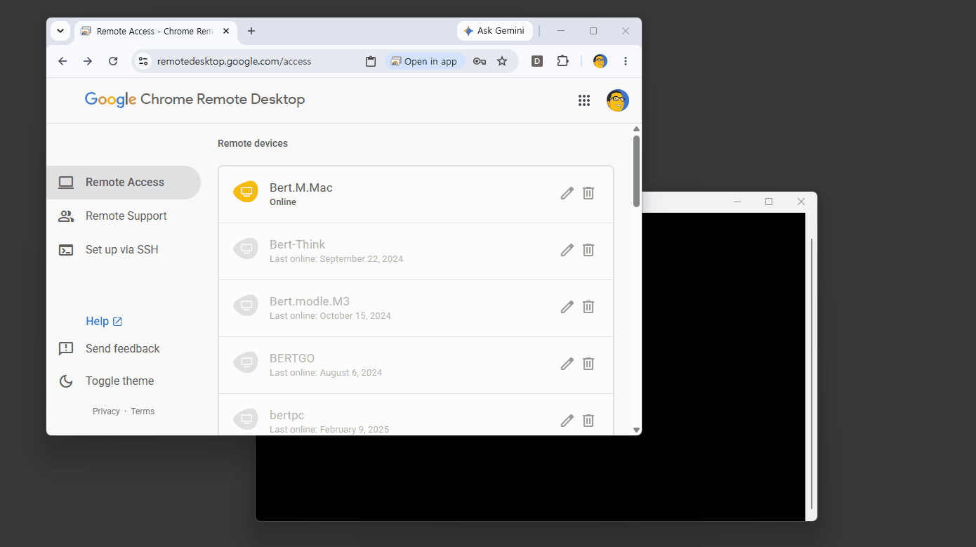This screenshot has height=547, width=976.
Task: Click the Reload page button
Action: pos(113,61)
